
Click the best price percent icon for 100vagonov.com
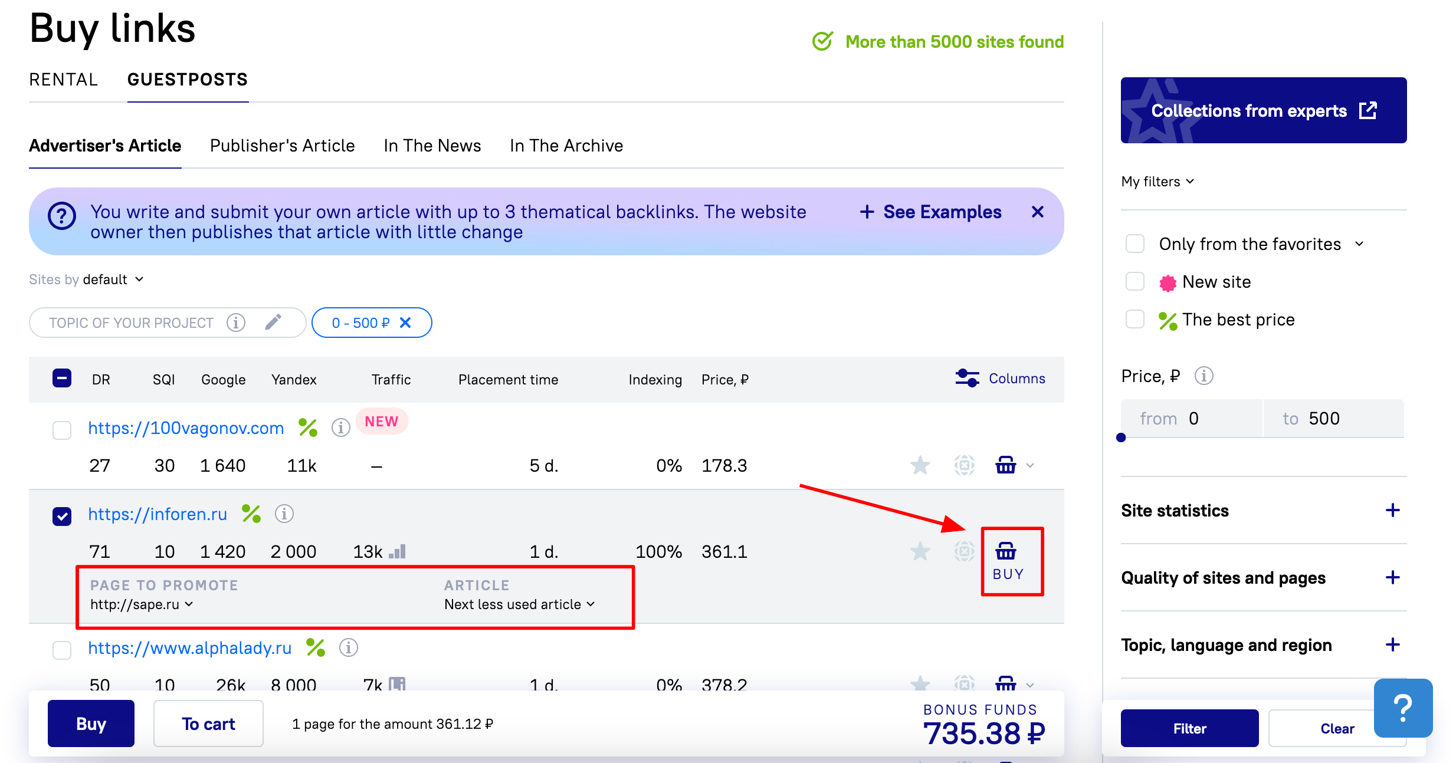point(308,427)
